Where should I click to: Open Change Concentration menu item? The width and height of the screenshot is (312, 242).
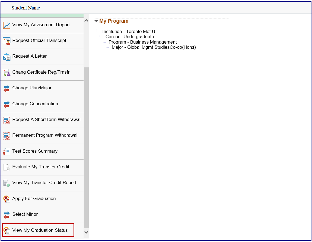(x=35, y=104)
